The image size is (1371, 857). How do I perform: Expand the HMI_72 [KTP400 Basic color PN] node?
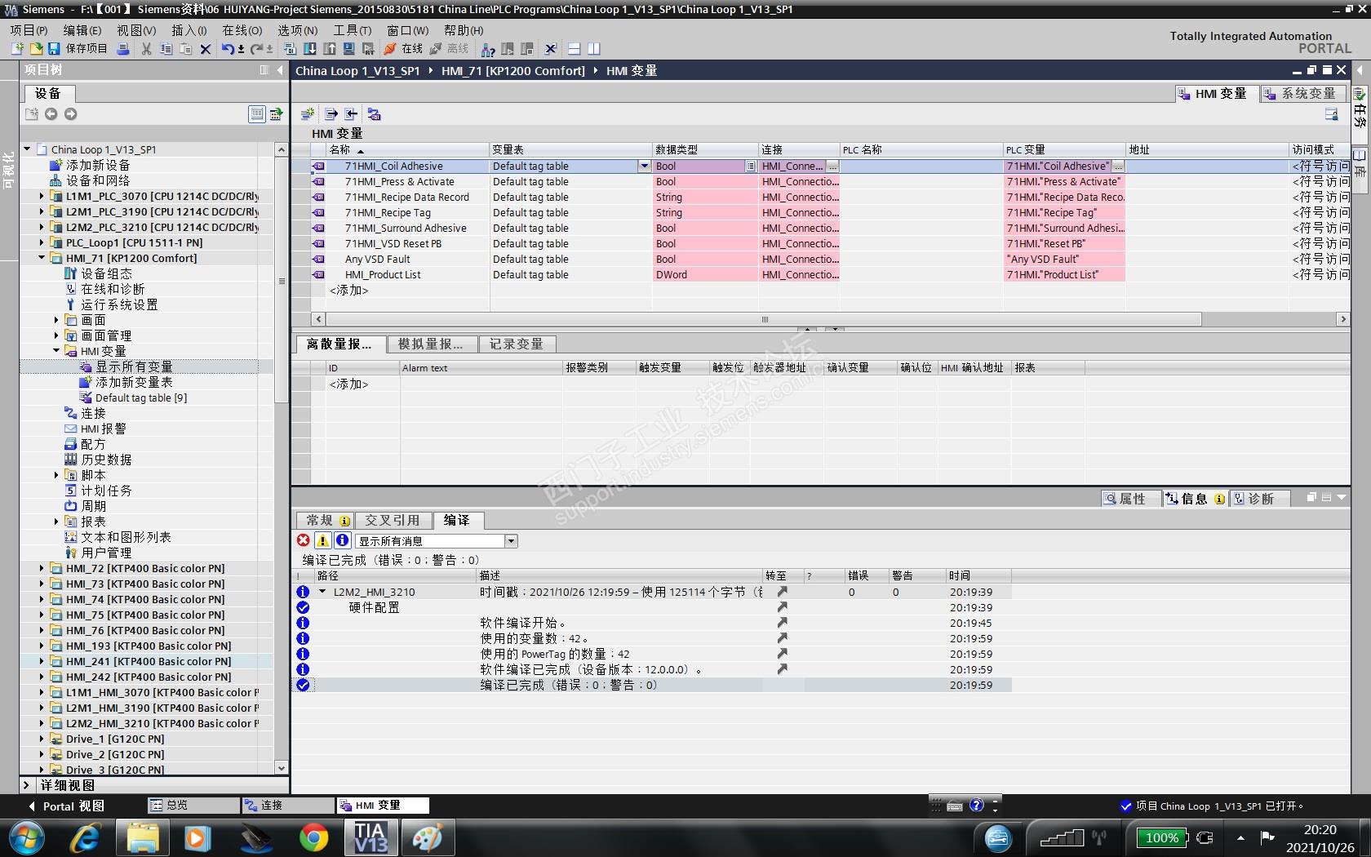pyautogui.click(x=42, y=568)
